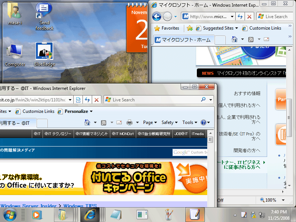Image resolution: width=296 pixels, height=222 pixels.
Task: Click the 100% zoom level button
Action: (x=268, y=200)
